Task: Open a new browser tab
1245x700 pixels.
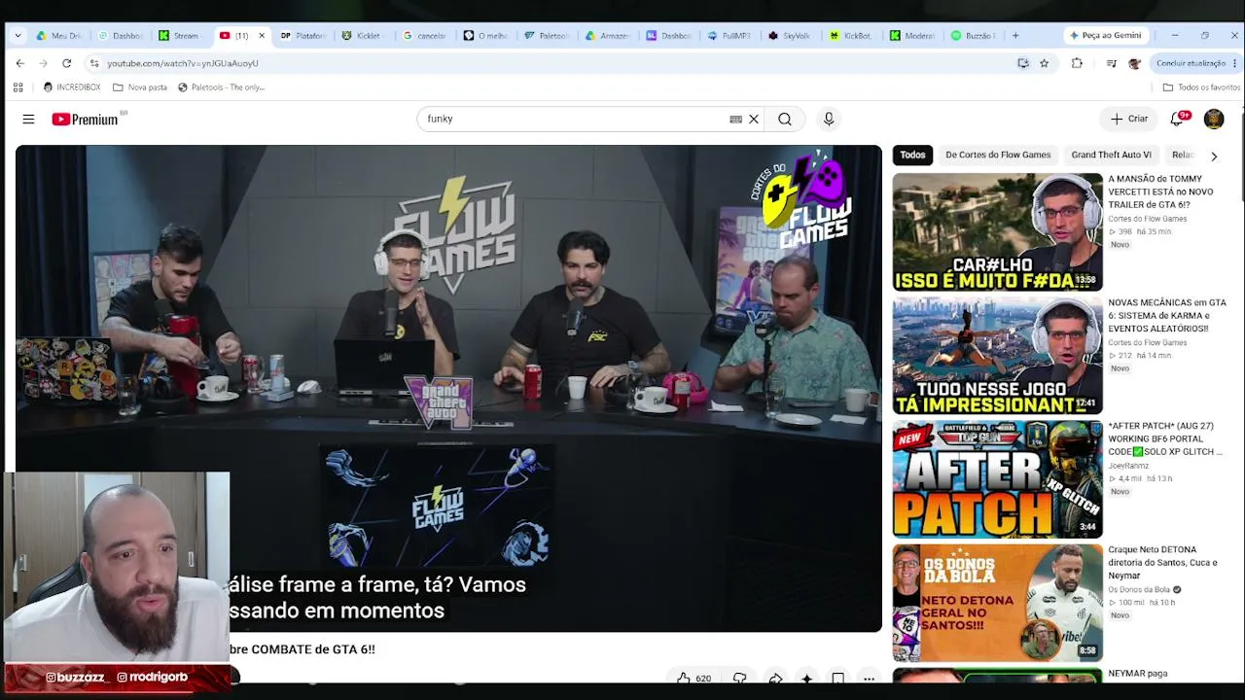Action: click(x=1015, y=36)
